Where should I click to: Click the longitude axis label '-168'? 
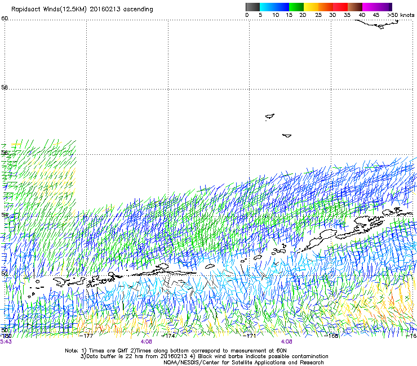(331, 336)
